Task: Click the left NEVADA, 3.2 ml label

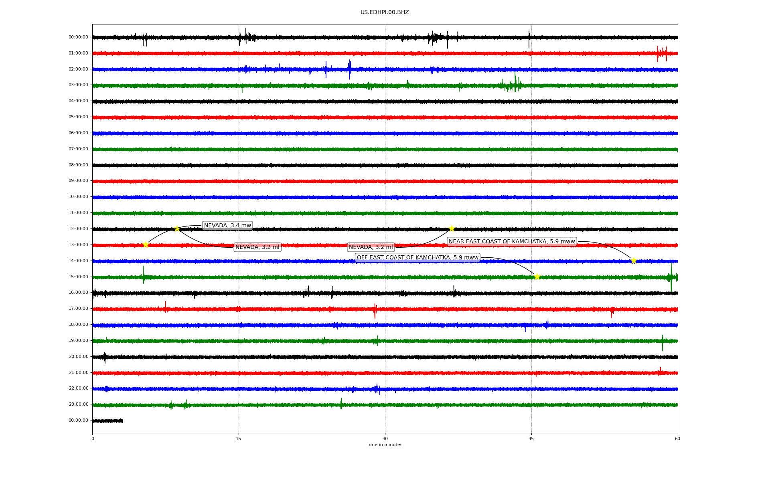Action: [257, 247]
